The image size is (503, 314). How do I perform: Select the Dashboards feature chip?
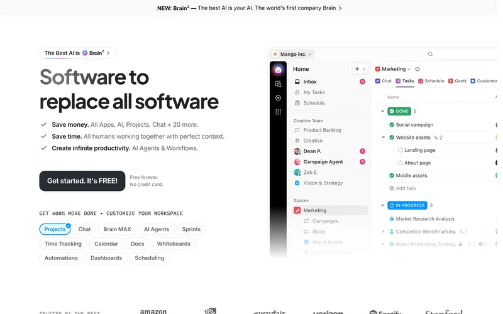[106, 258]
